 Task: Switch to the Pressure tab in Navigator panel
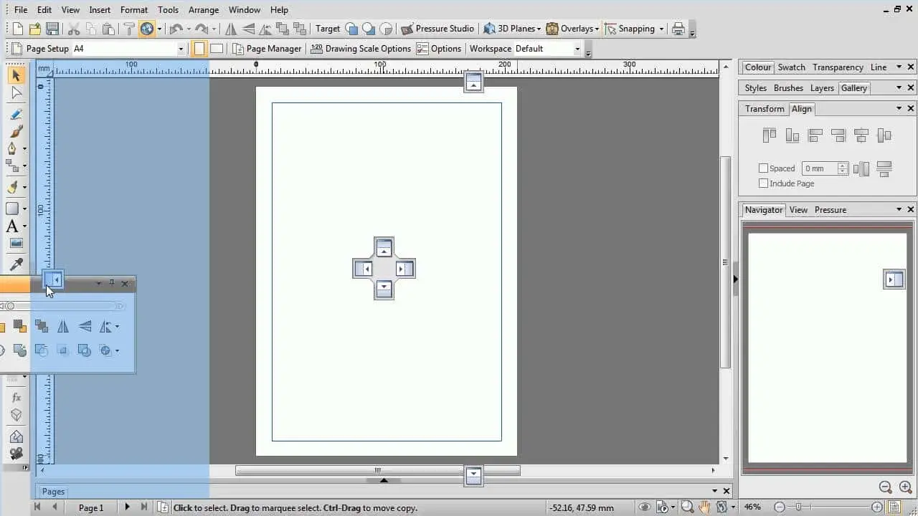point(831,210)
